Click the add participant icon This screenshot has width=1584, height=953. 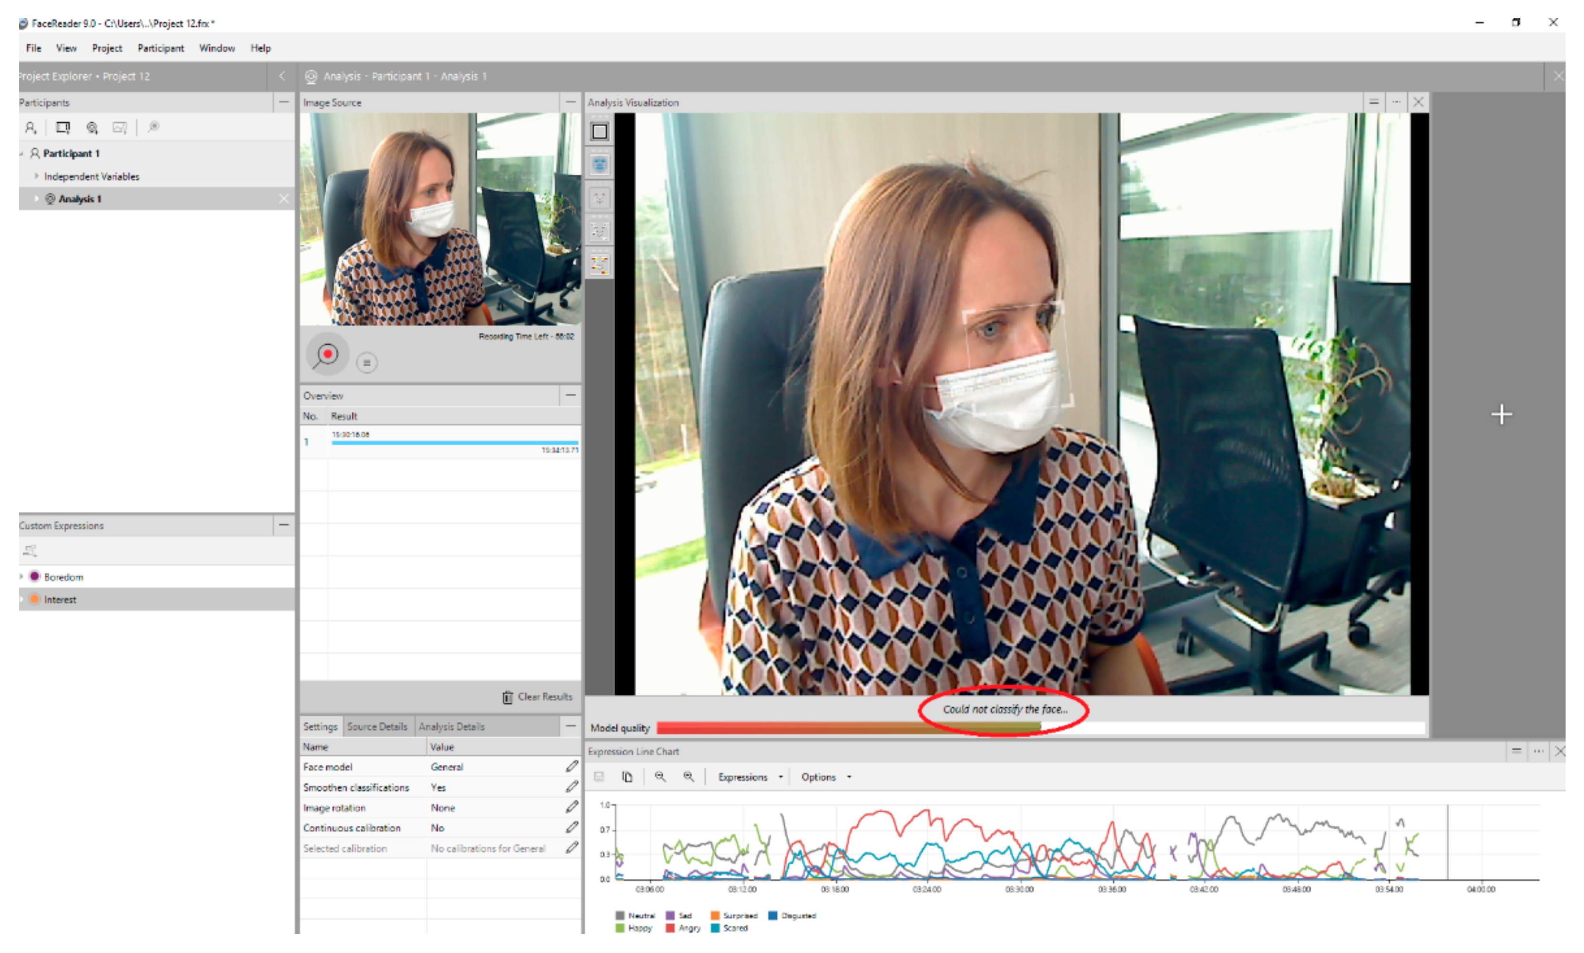click(30, 127)
